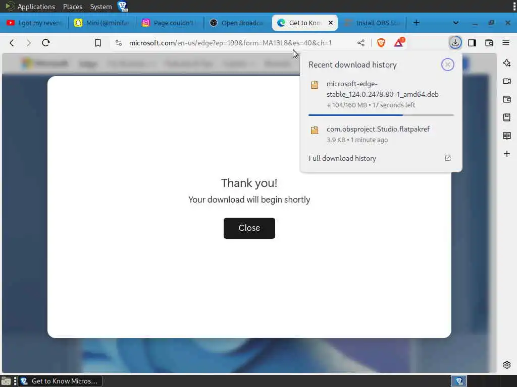Click the forward navigation arrow
The width and height of the screenshot is (517, 387).
point(29,43)
